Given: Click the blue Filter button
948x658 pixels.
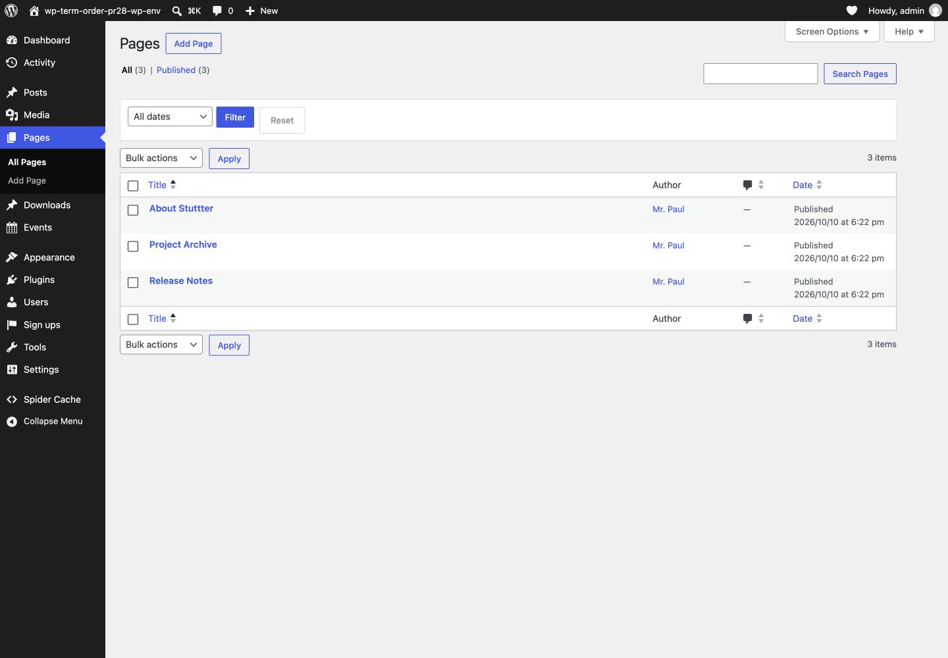Looking at the screenshot, I should tap(235, 117).
